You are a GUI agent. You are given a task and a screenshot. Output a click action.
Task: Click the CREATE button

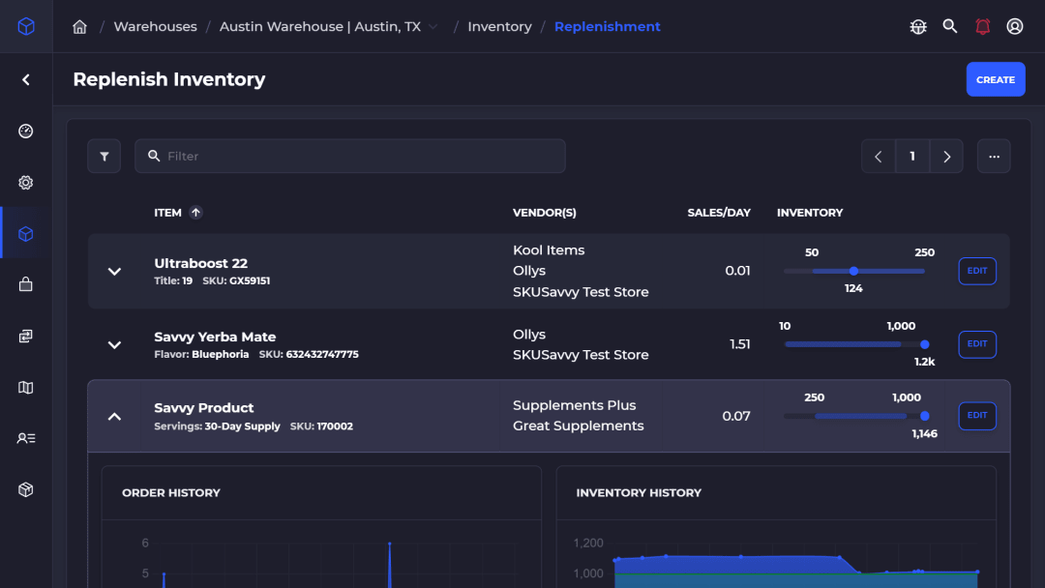tap(996, 79)
